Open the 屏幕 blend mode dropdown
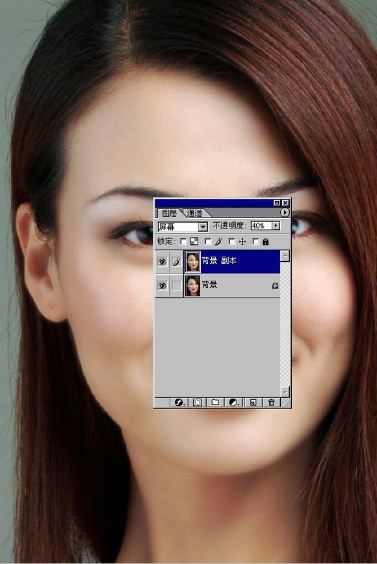377x564 pixels. point(203,227)
